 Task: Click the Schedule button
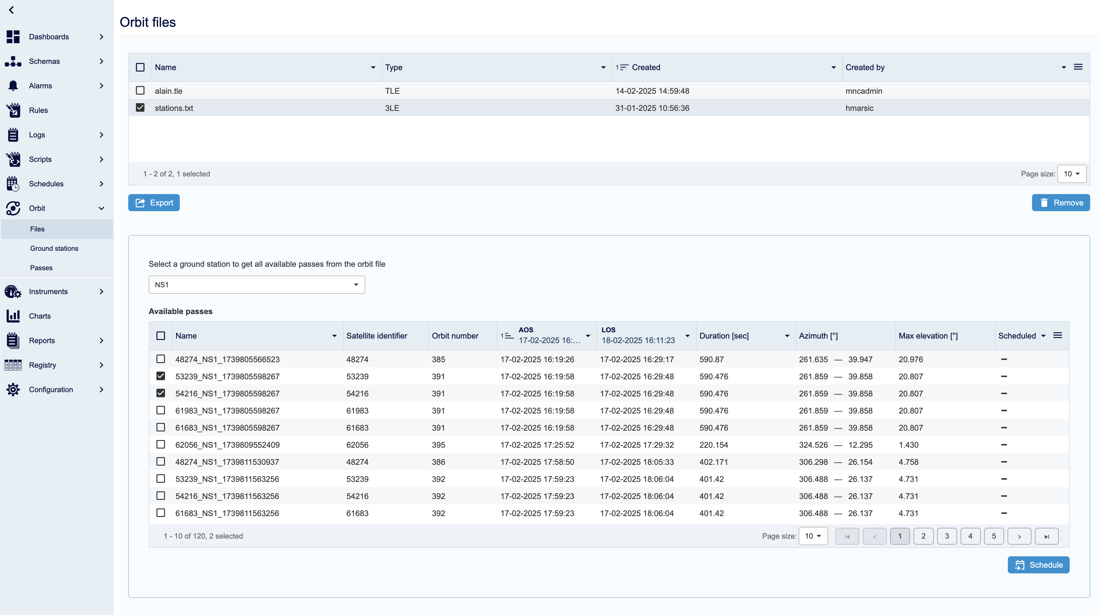[x=1038, y=565]
